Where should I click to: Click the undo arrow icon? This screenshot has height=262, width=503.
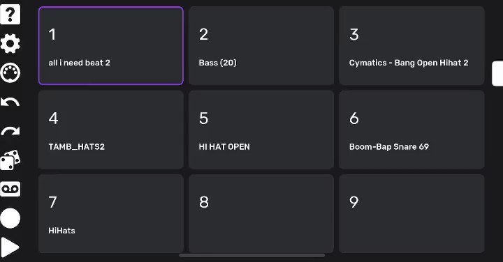tap(10, 102)
